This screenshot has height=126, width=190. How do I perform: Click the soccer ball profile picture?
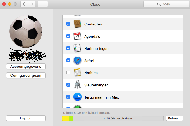pos(26,31)
